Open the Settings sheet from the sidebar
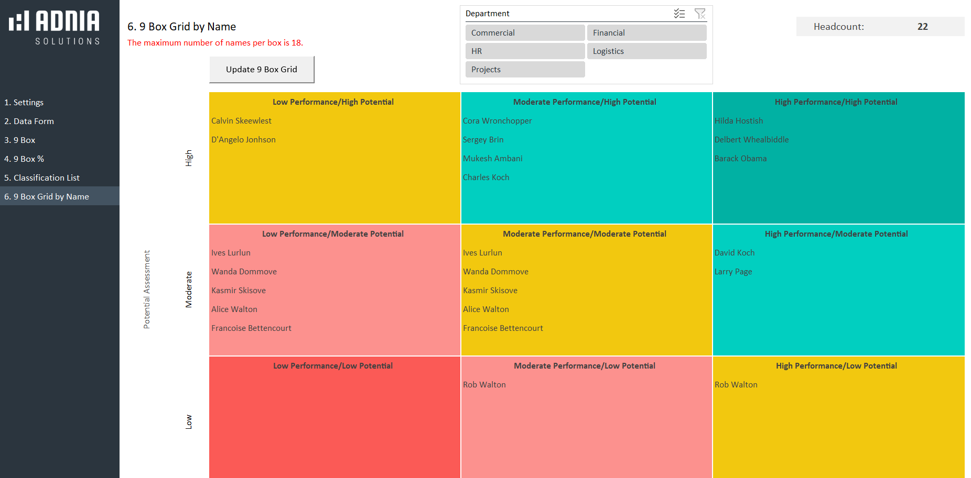971x478 pixels. 24,103
